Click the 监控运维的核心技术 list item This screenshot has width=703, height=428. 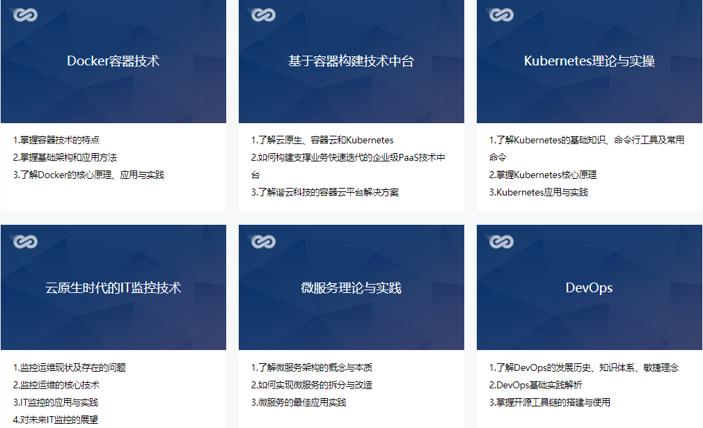click(x=56, y=385)
